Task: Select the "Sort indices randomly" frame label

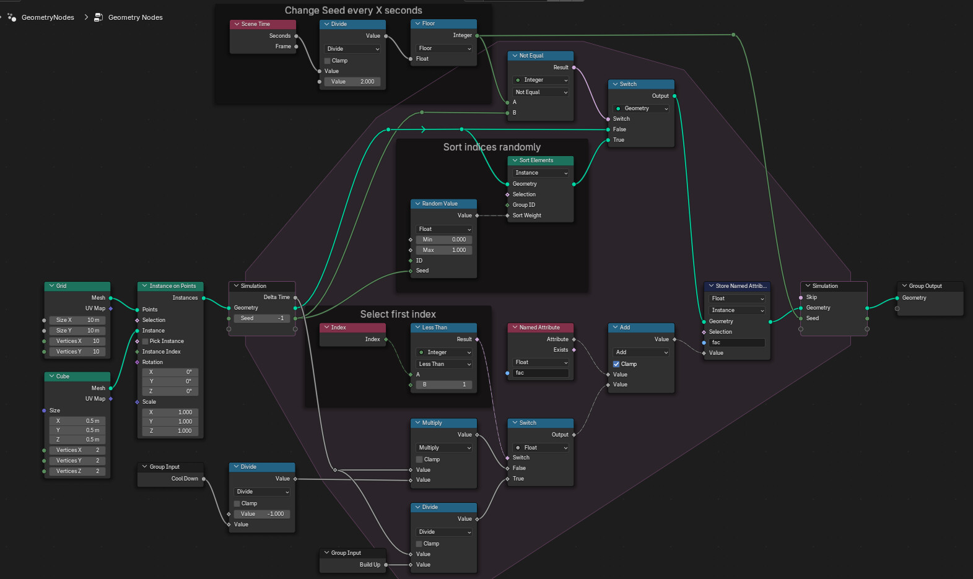Action: pyautogui.click(x=492, y=147)
